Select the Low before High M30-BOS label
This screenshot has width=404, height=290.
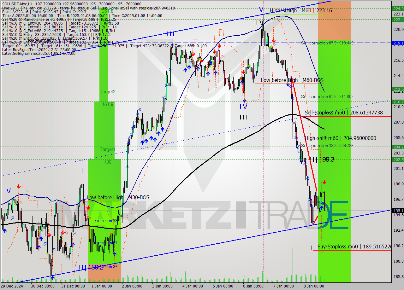pyautogui.click(x=118, y=197)
